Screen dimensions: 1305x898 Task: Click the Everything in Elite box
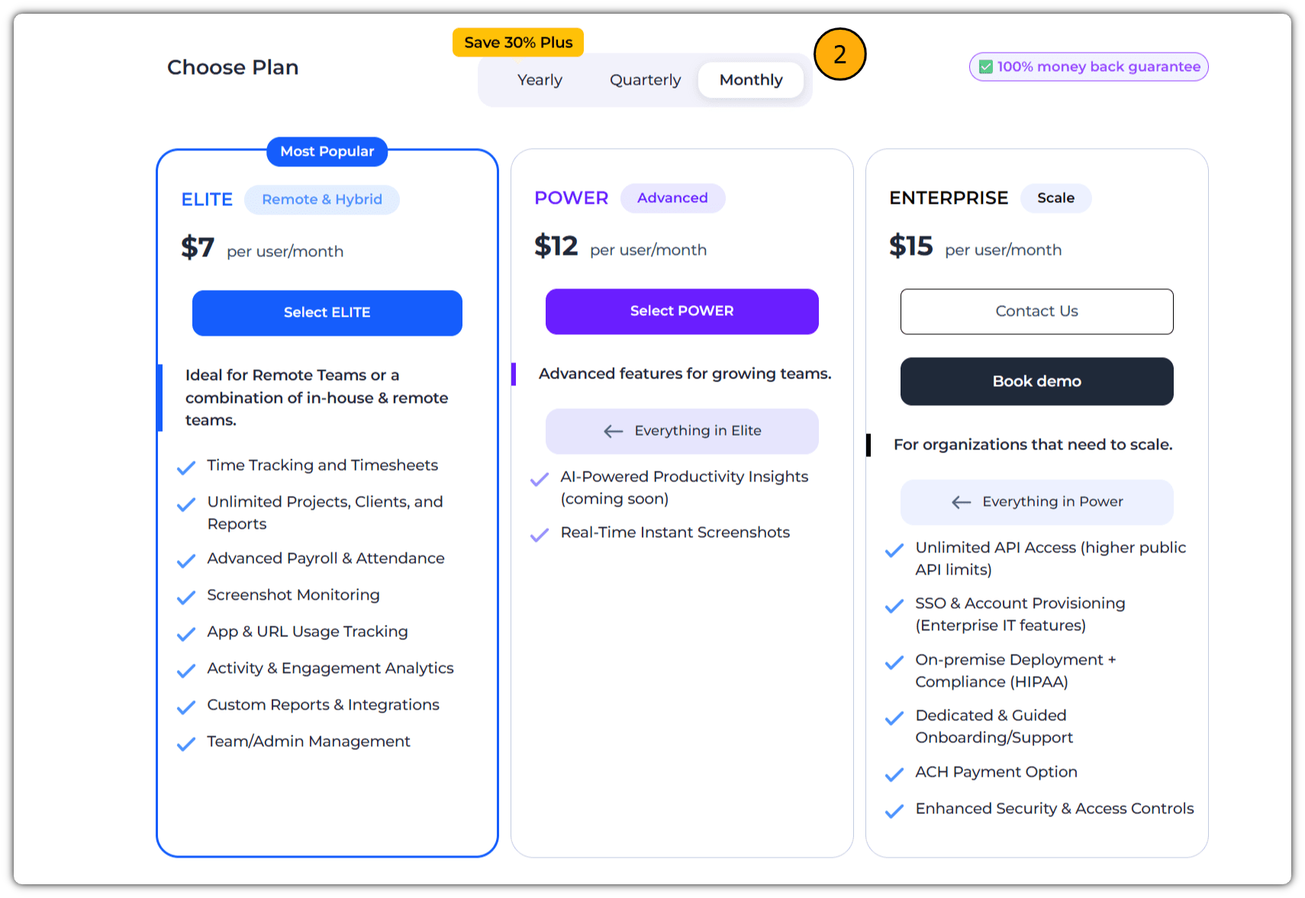click(x=681, y=431)
